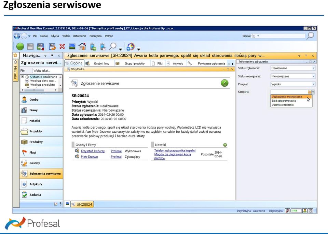Open the Pomoc menu
The height and width of the screenshot is (234, 328).
(x=109, y=36)
